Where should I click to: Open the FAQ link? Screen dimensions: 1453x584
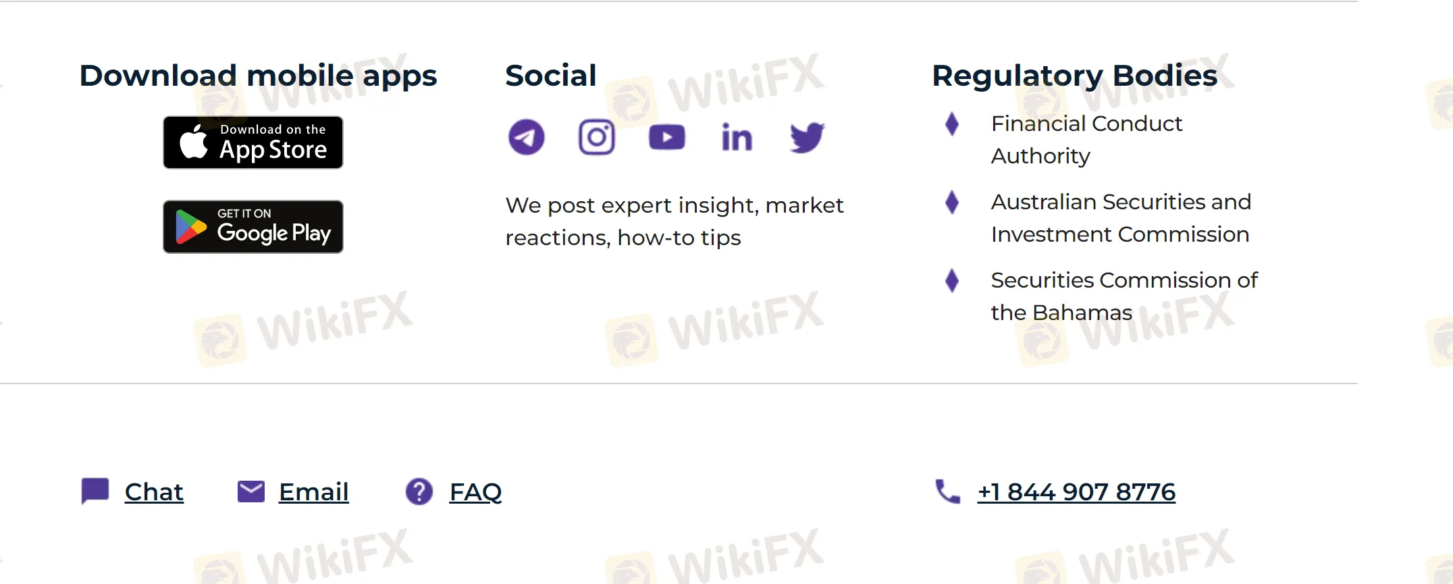coord(476,492)
